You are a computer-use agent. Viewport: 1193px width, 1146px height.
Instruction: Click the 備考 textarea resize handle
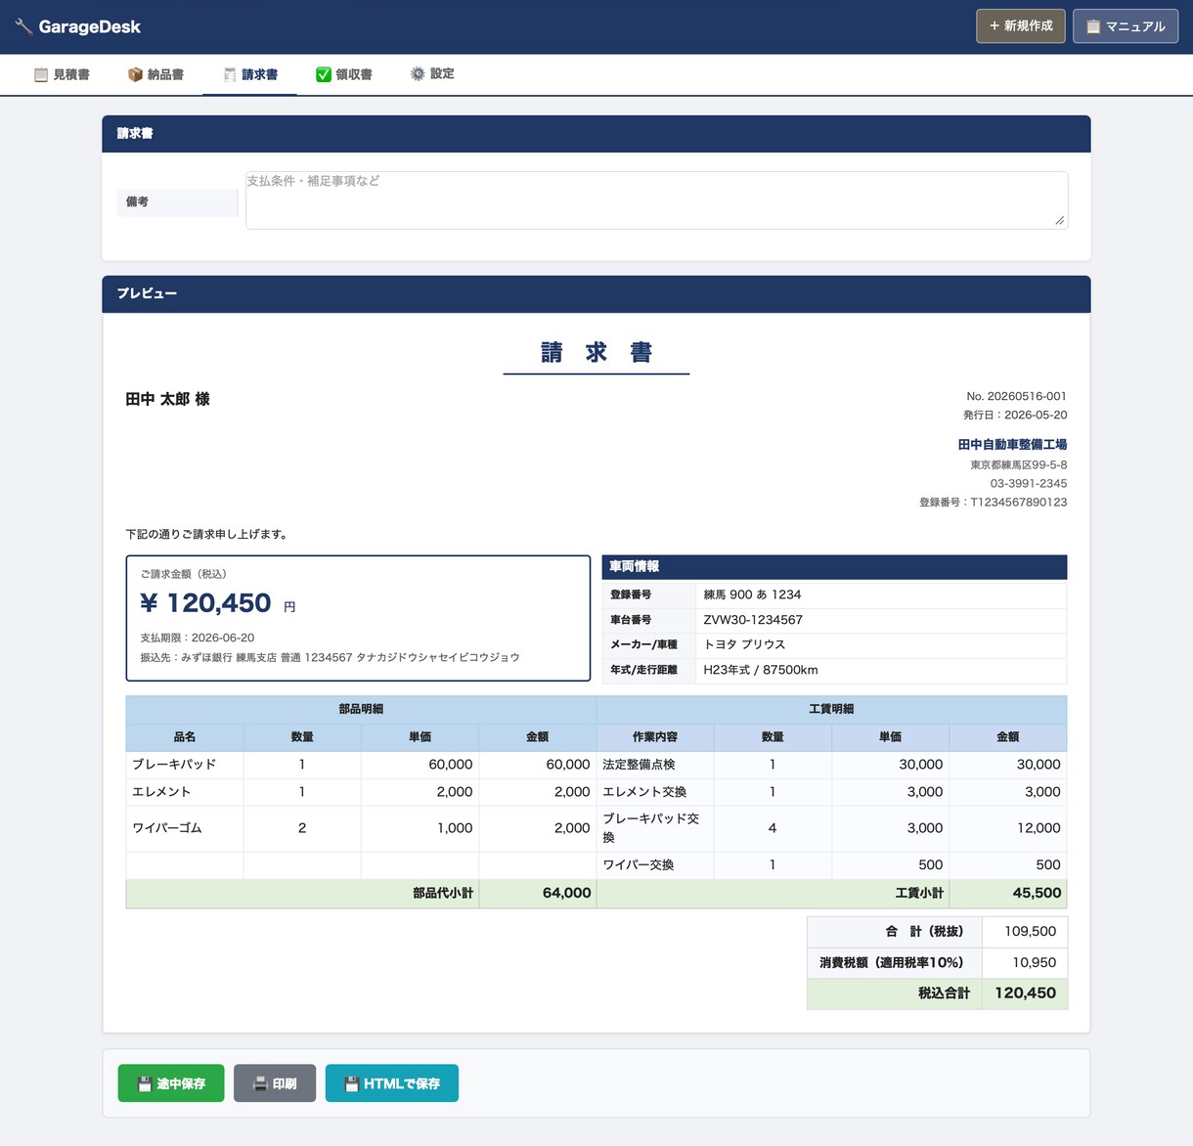(x=1060, y=221)
